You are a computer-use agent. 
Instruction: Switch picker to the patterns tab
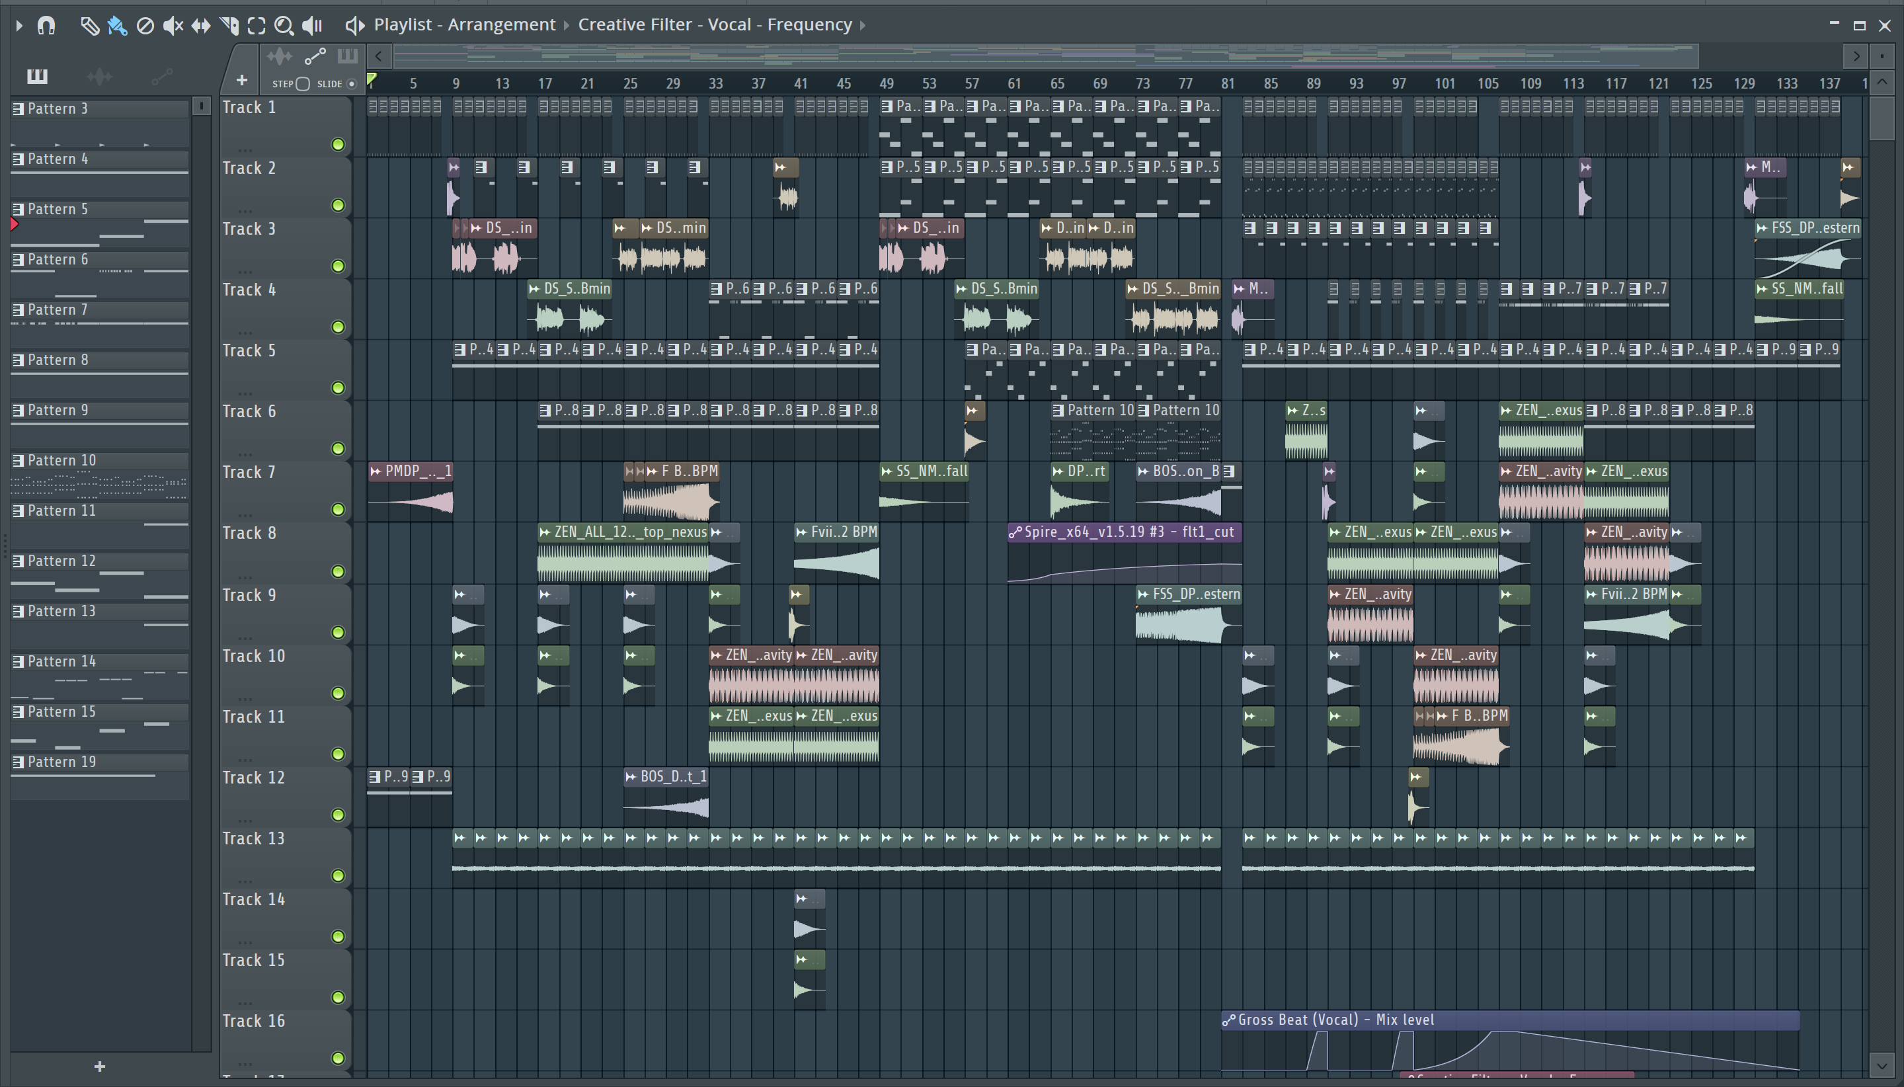click(x=37, y=76)
